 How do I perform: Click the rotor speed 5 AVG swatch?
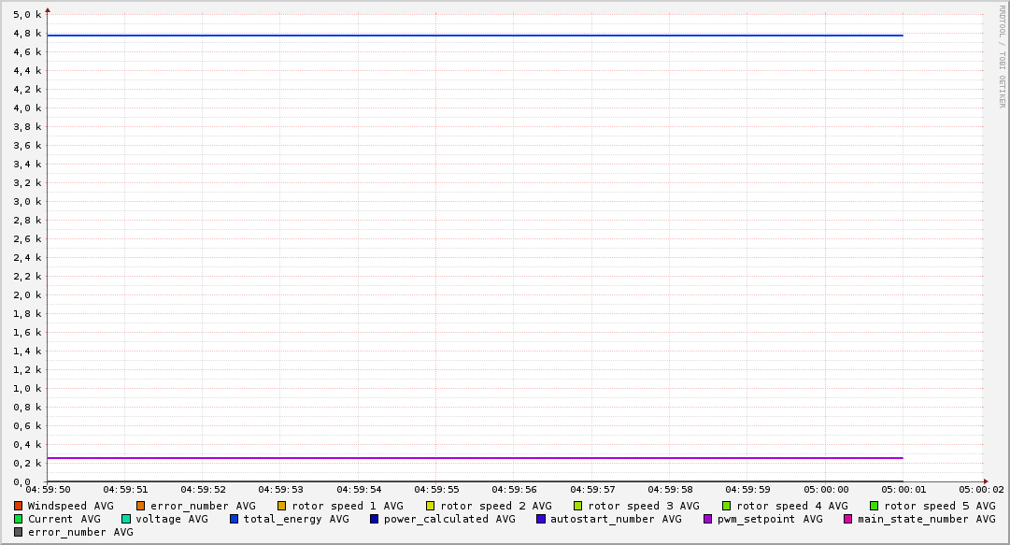(x=875, y=506)
